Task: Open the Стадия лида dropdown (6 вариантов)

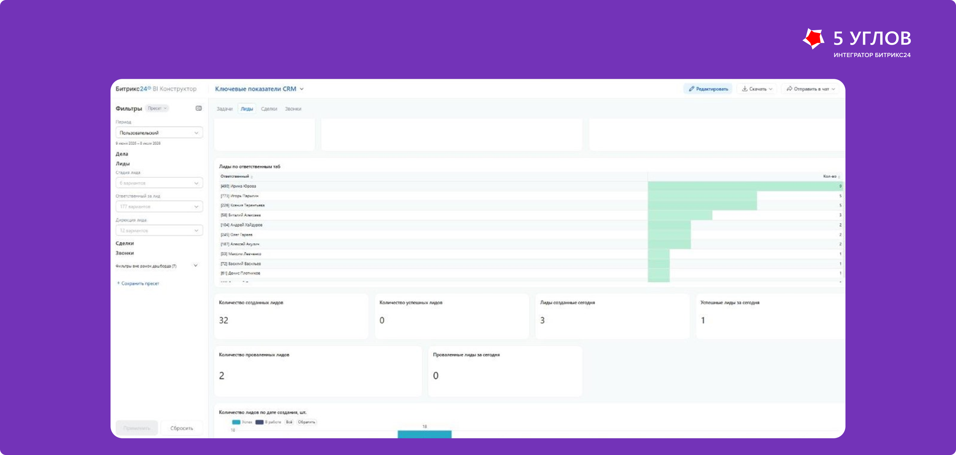Action: pos(159,183)
